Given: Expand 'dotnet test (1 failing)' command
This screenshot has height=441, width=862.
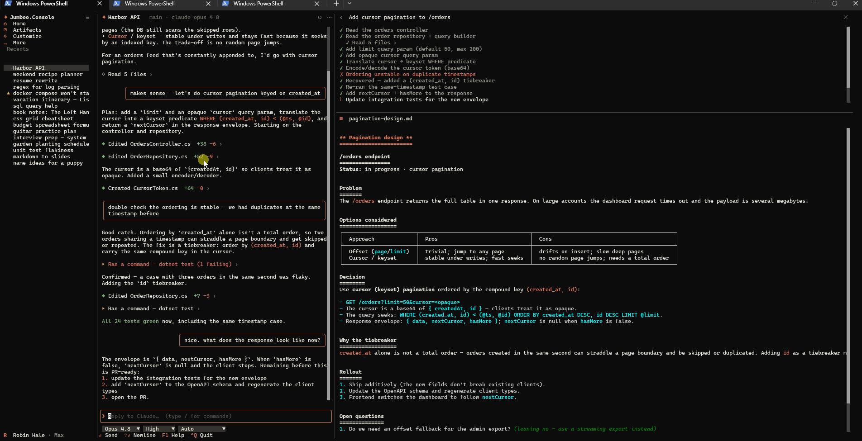Looking at the screenshot, I should [x=170, y=264].
